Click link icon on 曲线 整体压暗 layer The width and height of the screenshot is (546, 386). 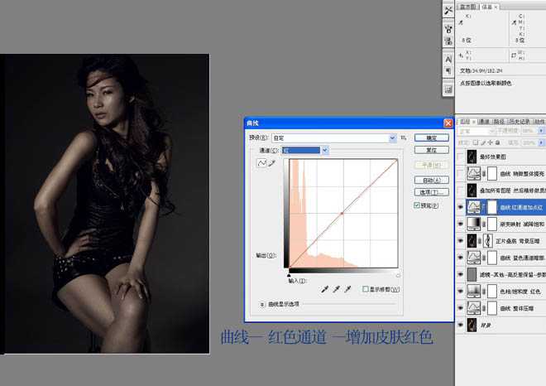pos(484,308)
